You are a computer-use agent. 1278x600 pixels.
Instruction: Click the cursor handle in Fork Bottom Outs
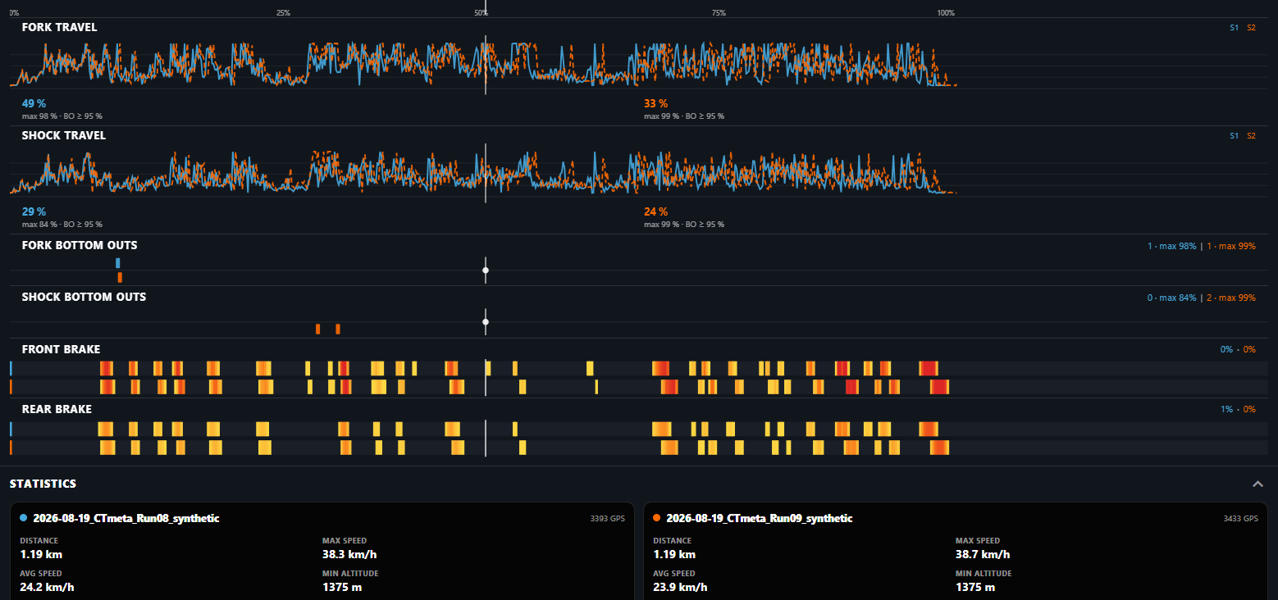(486, 270)
